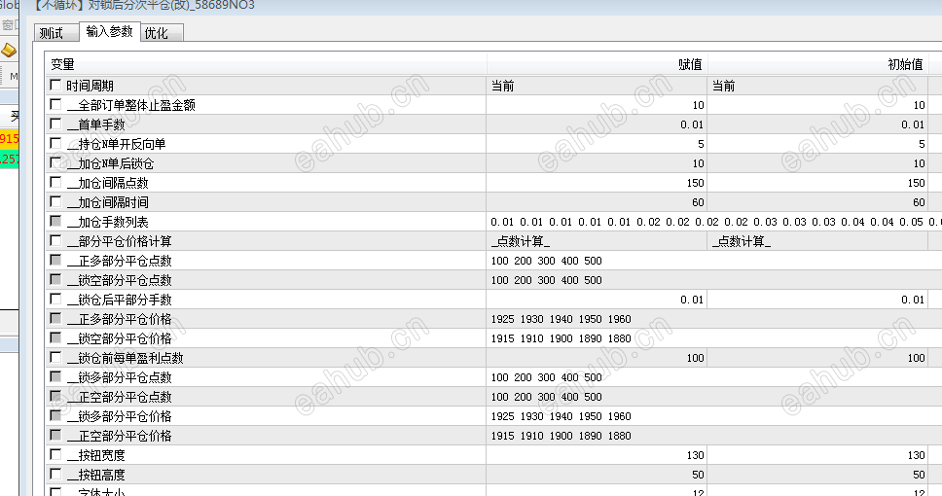
Task: Select the __加仓间隔点数 初始值 cell 150
Action: pyautogui.click(x=817, y=183)
